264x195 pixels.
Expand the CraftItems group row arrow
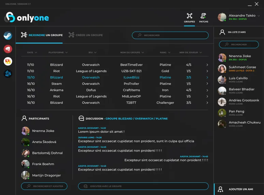207,90
